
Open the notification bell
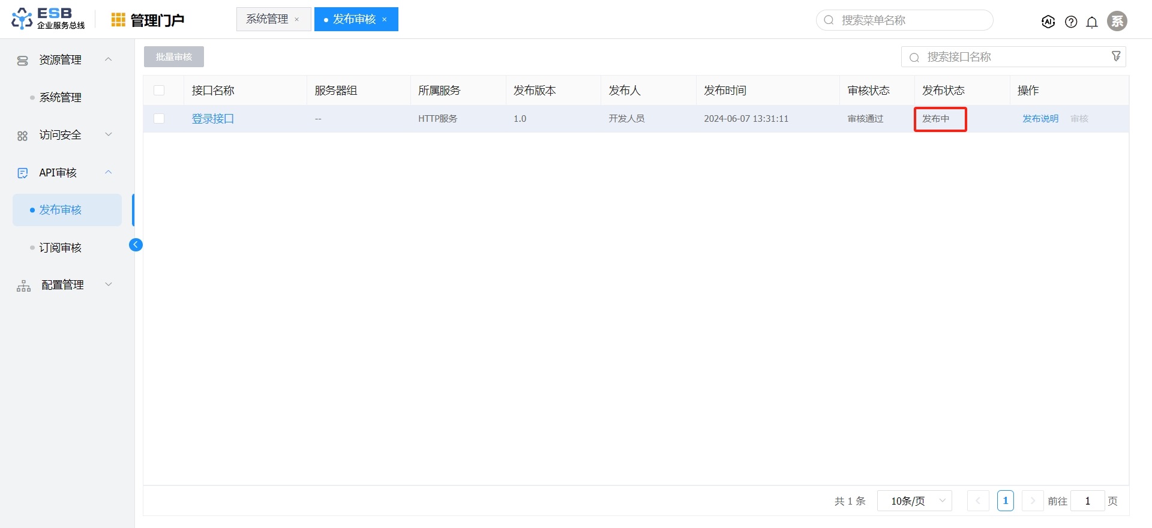pos(1092,22)
